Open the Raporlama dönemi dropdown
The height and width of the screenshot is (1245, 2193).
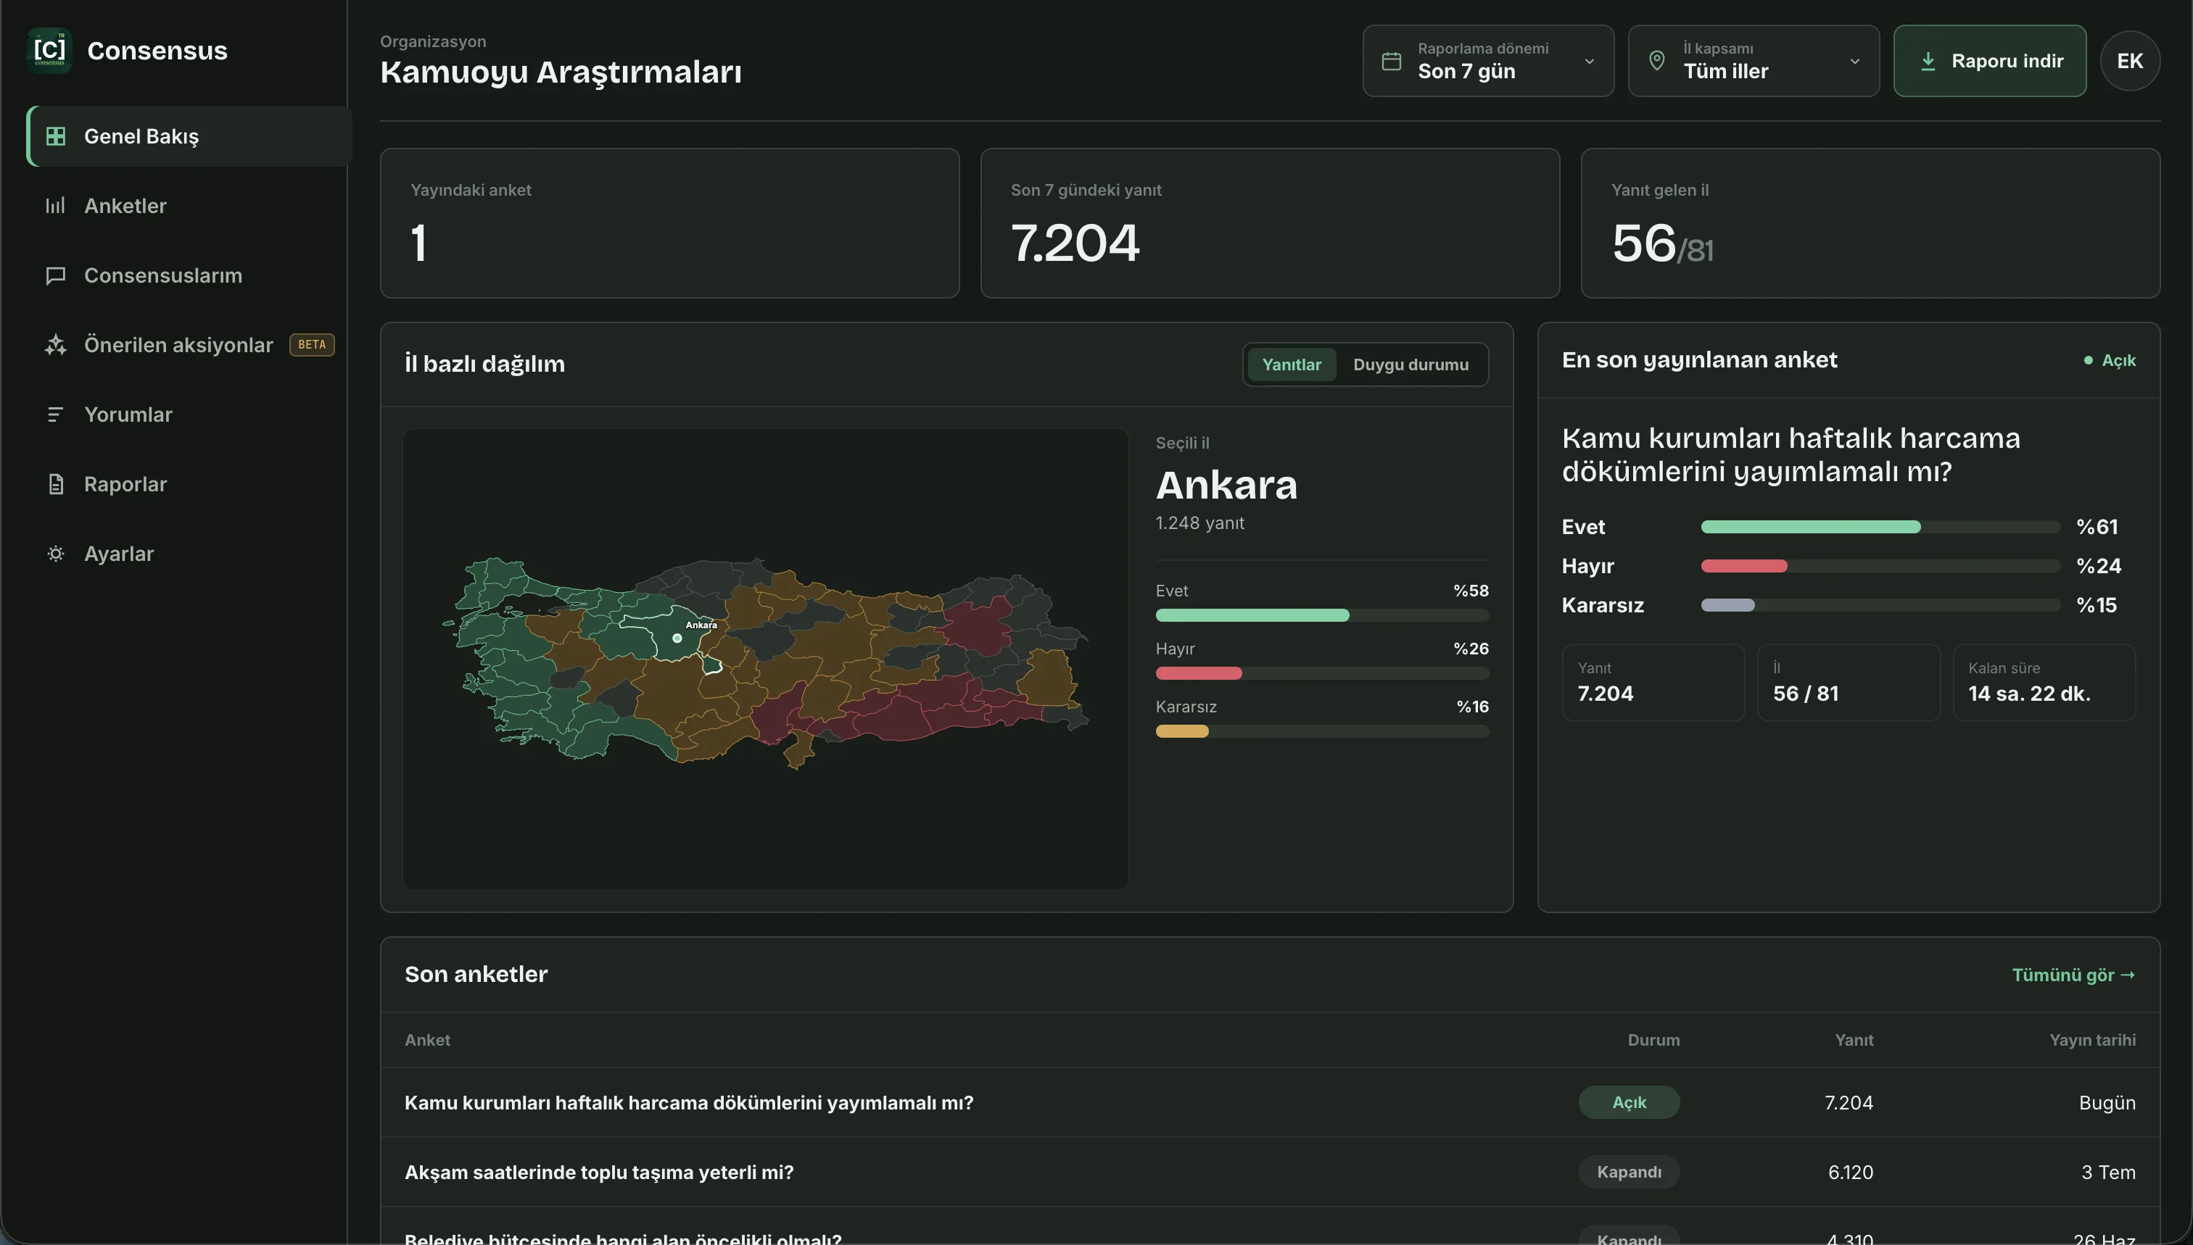tap(1488, 61)
